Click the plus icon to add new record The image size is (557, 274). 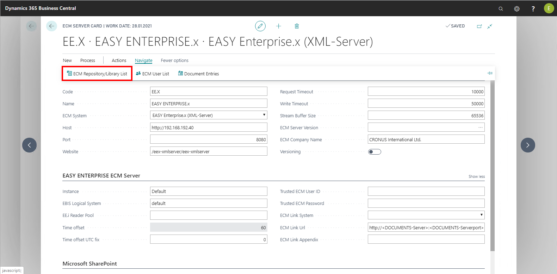(x=278, y=26)
